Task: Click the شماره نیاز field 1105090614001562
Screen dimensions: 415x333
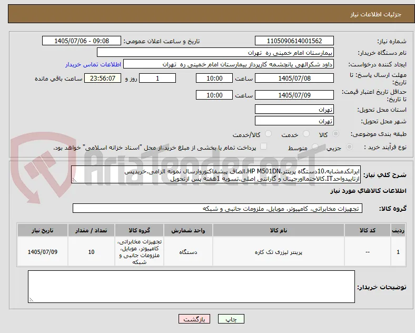Action: pos(294,41)
